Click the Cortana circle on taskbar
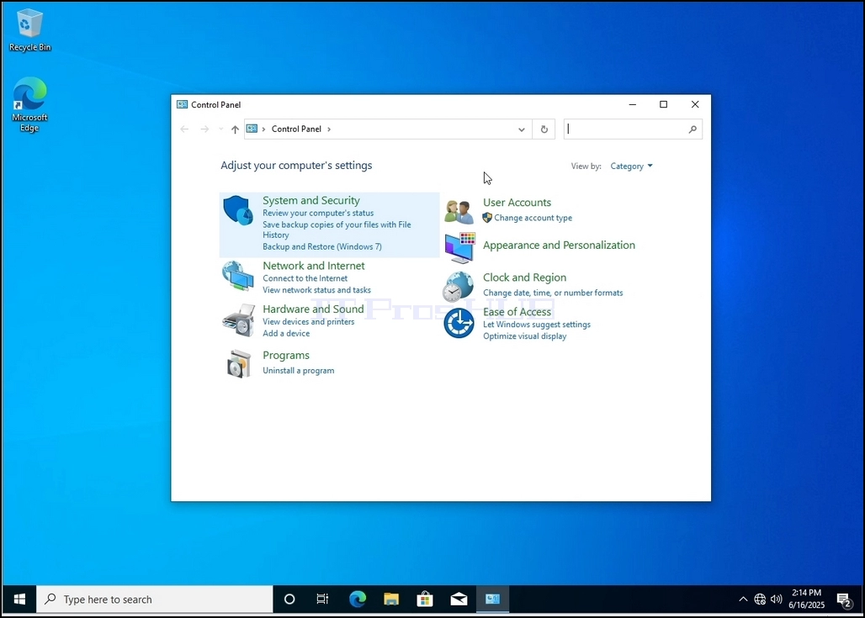 pyautogui.click(x=289, y=600)
